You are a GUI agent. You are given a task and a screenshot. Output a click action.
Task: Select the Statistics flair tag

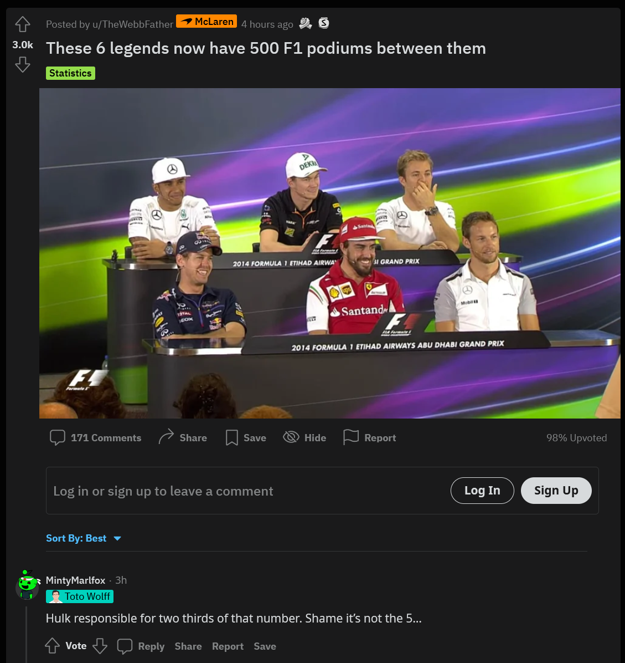[70, 73]
